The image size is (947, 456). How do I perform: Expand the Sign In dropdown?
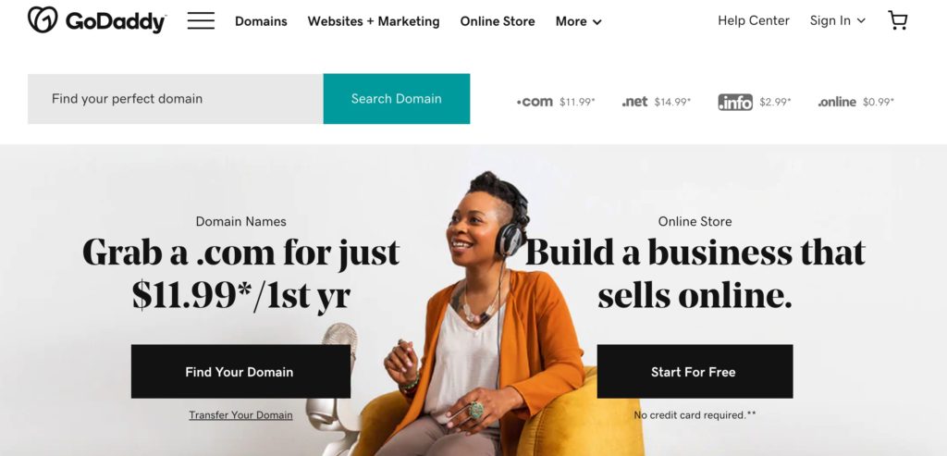click(x=837, y=20)
